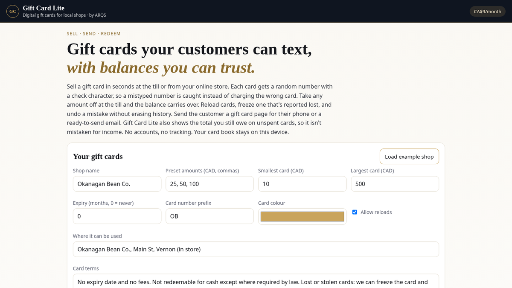
Task: Click the 'with balances you can trust.' heading
Action: coord(161,67)
